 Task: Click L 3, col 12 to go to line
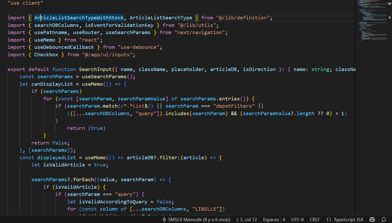(246, 220)
